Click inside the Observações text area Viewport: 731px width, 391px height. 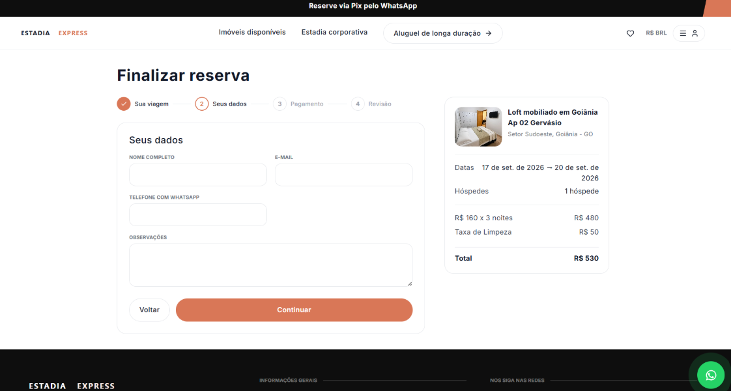pos(271,265)
